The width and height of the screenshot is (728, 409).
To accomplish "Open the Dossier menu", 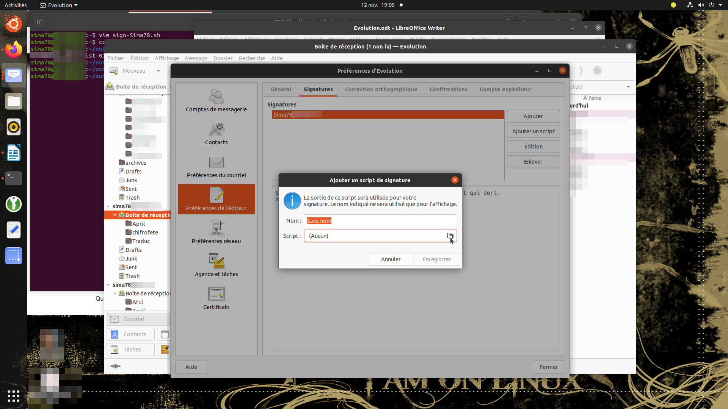I will click(x=223, y=58).
